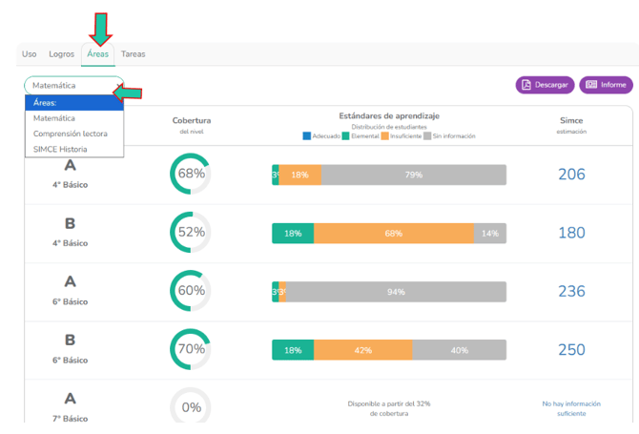This screenshot has height=434, width=639.
Task: Click the download icon on Descargar button
Action: [526, 85]
